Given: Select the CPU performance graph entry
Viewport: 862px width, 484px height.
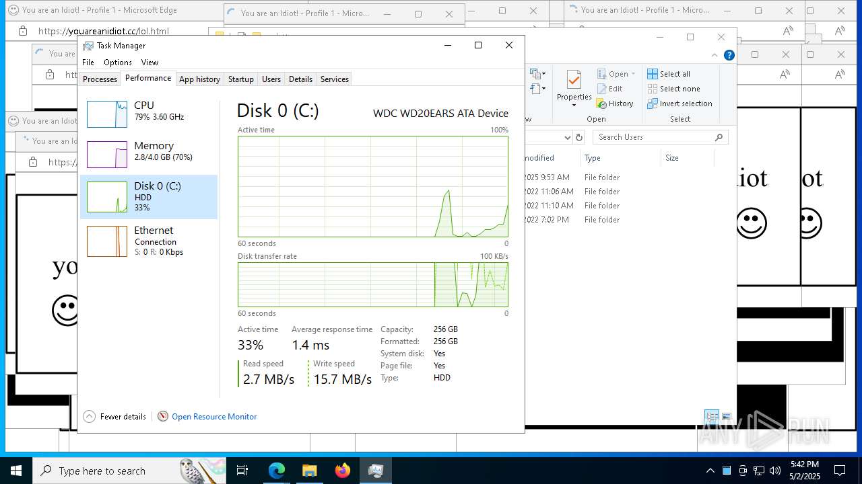Looking at the screenshot, I should click(149, 114).
